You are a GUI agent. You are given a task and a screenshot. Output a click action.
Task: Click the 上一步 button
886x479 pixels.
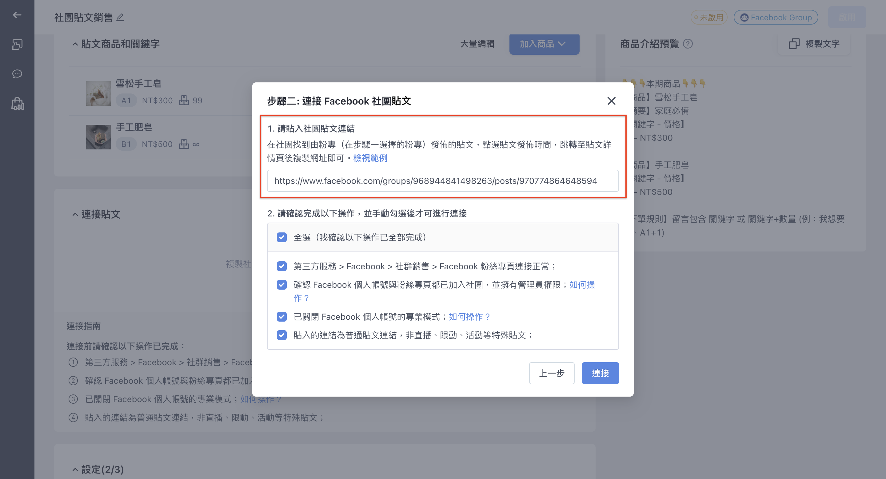coord(552,373)
